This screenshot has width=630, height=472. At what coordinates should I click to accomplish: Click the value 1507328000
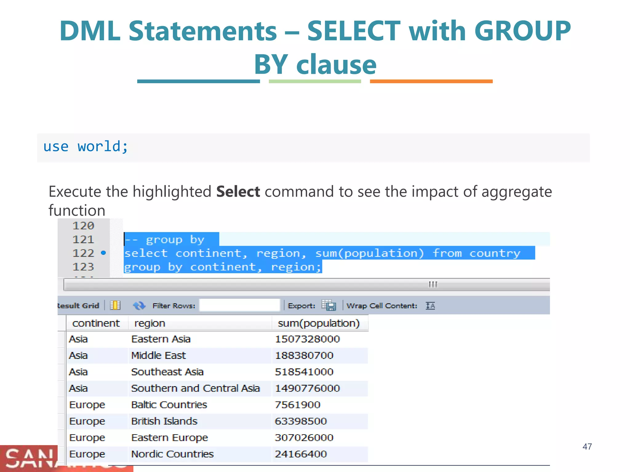(x=307, y=339)
